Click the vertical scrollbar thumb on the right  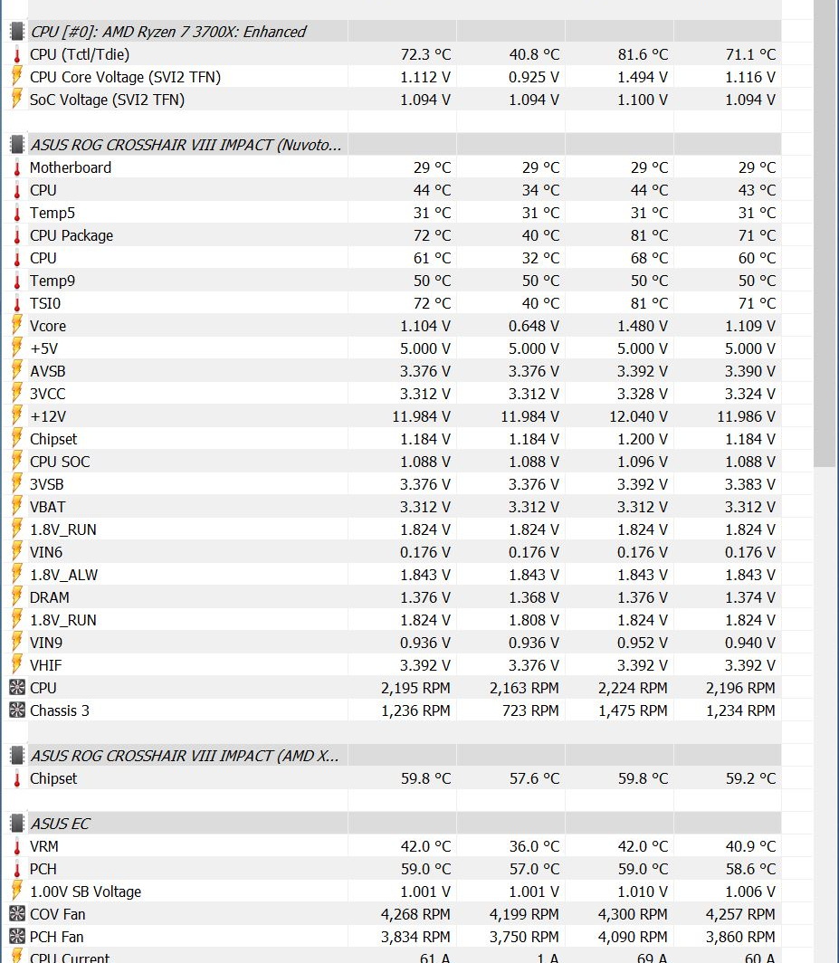pyautogui.click(x=824, y=234)
